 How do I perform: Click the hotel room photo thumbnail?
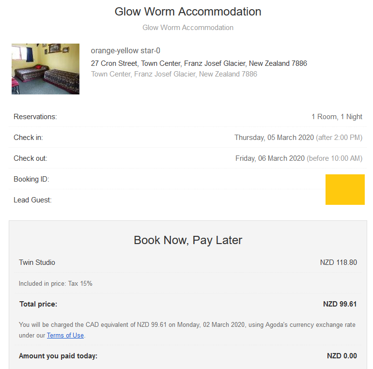[x=46, y=69]
